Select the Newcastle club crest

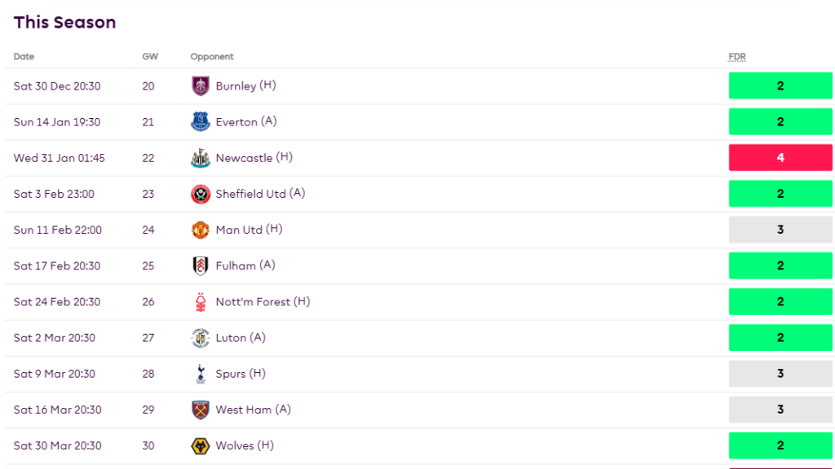click(x=200, y=158)
